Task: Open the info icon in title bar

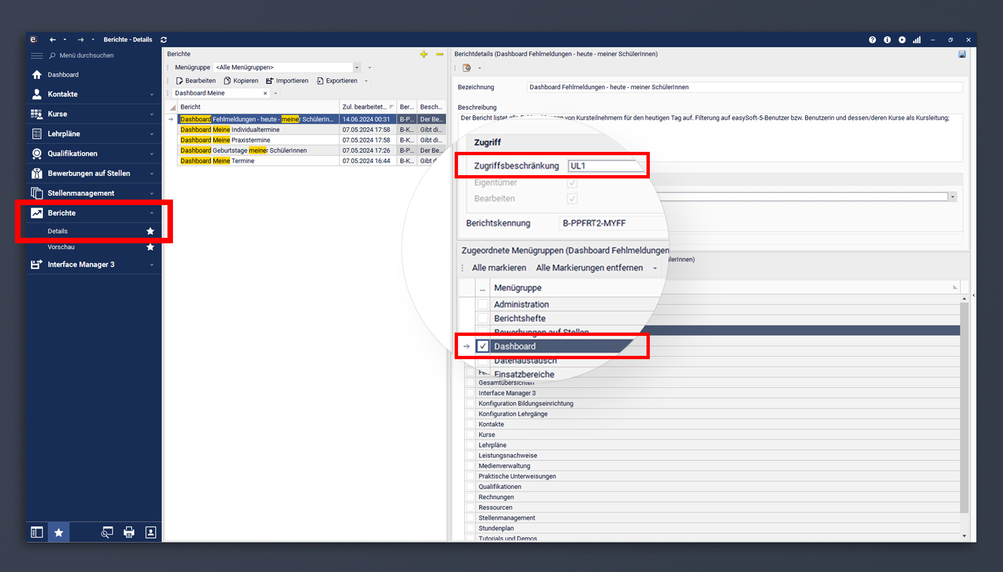Action: 887,40
